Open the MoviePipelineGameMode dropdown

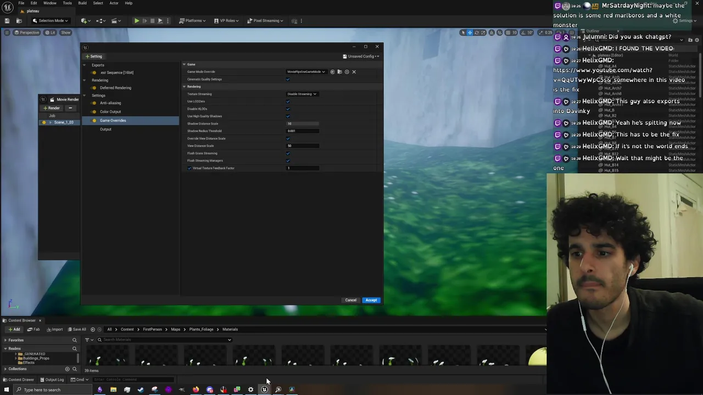coord(306,72)
